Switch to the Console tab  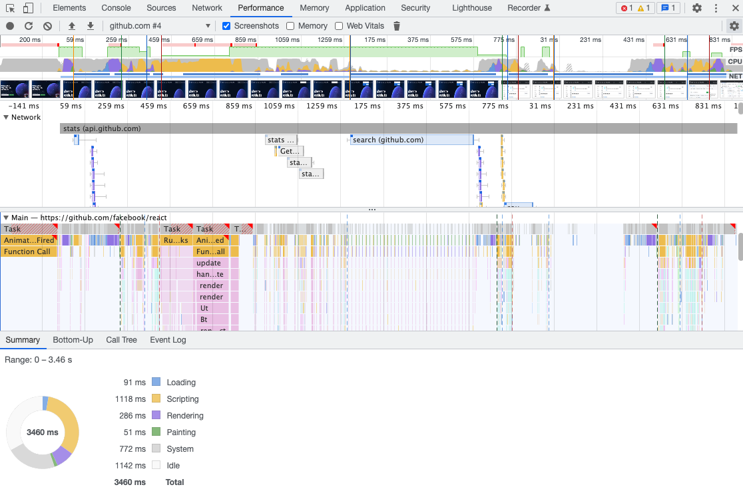tap(116, 8)
